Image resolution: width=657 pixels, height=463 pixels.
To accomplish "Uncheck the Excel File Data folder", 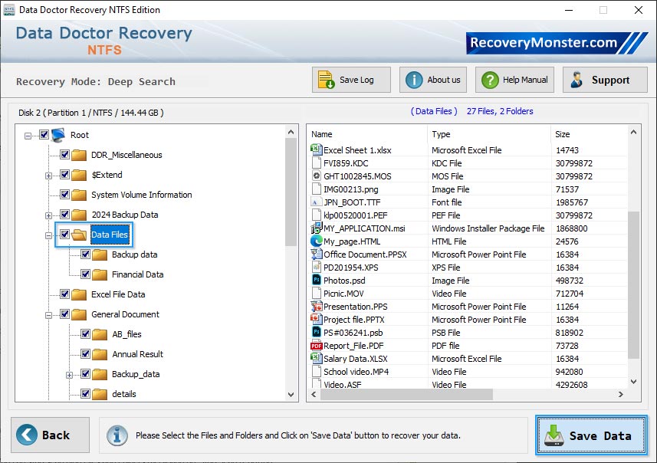I will tap(64, 294).
